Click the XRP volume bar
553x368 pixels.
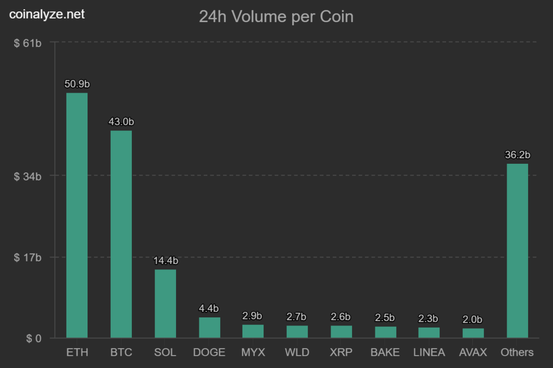point(341,332)
